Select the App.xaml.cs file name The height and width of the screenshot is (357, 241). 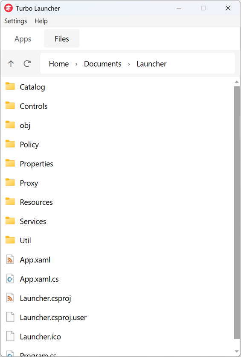click(x=39, y=279)
